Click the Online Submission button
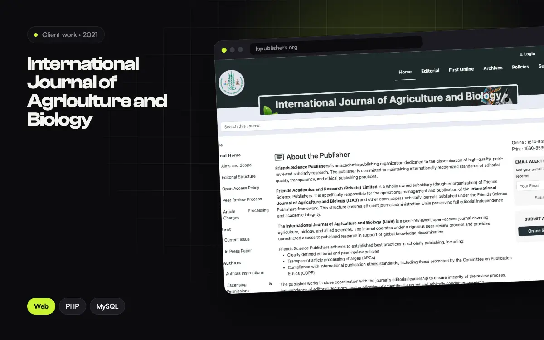The height and width of the screenshot is (340, 544). point(531,231)
